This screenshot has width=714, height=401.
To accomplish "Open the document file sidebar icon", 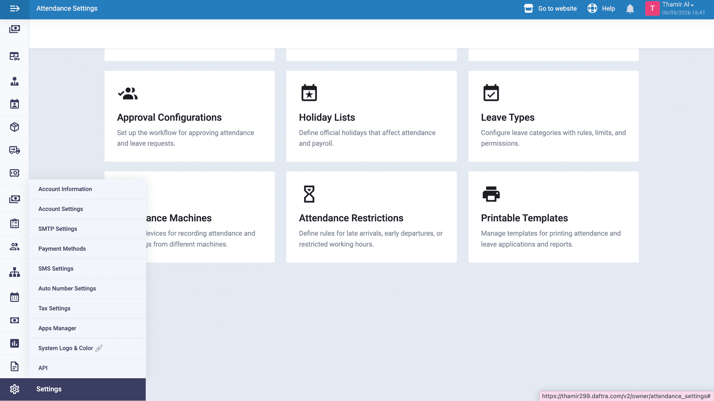I will click(x=15, y=366).
